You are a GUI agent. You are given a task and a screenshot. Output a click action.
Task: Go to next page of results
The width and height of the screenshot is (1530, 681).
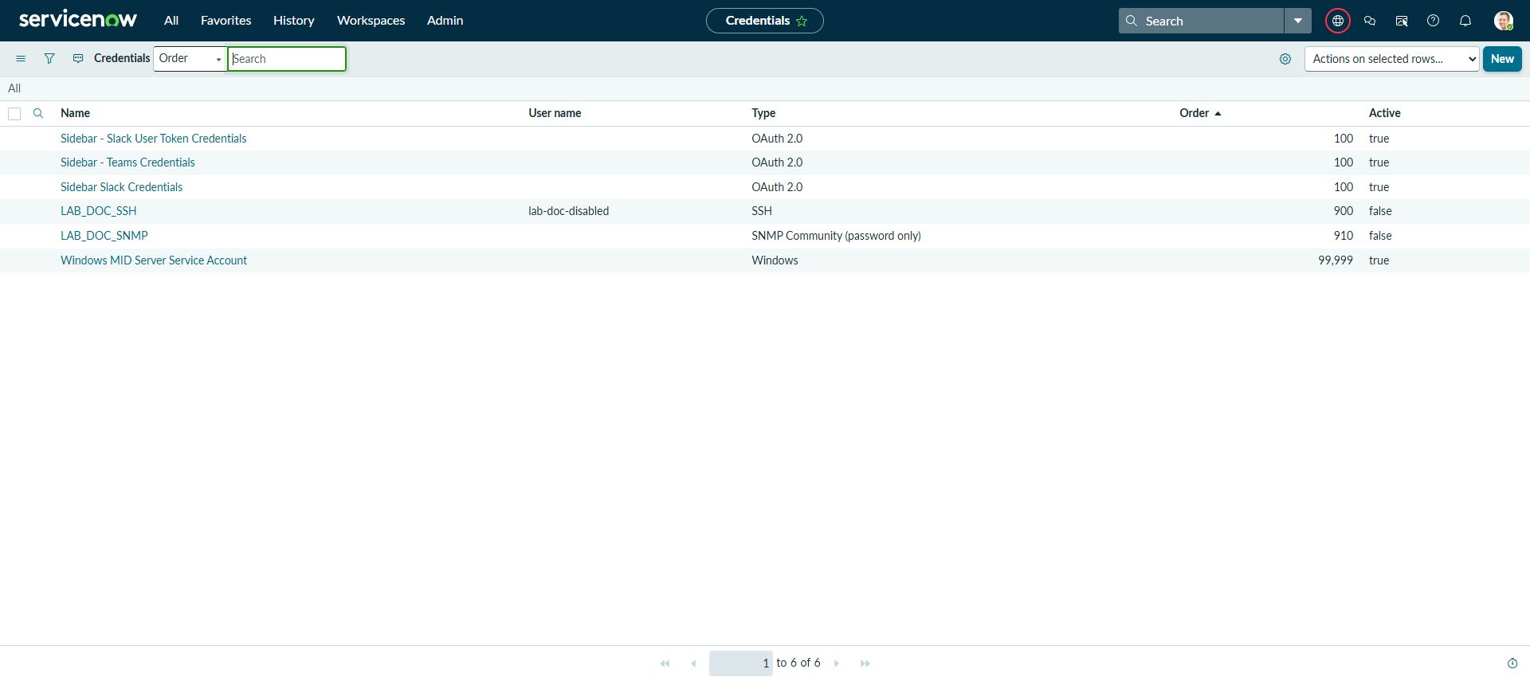pyautogui.click(x=837, y=663)
